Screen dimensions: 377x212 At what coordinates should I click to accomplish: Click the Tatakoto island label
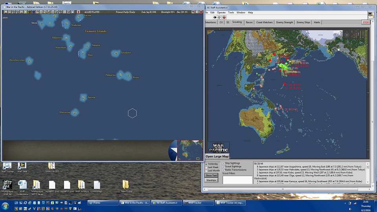(126, 52)
